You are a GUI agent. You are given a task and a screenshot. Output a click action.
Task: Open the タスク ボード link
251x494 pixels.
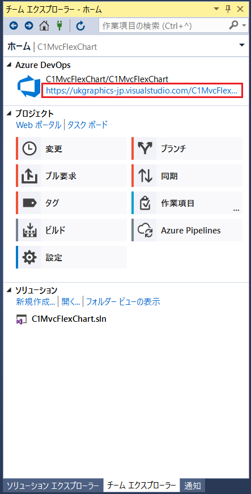pos(87,125)
